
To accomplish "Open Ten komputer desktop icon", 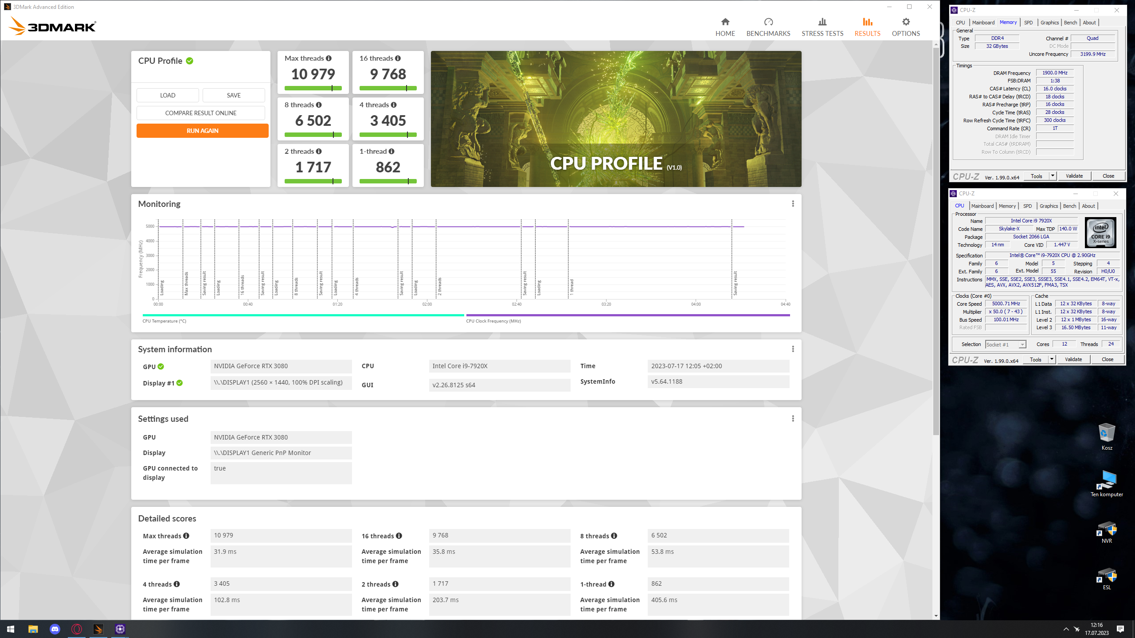I will [1107, 483].
